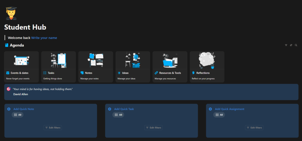This screenshot has width=302, height=141.
Task: Click the Write your name link
Action: 44,38
